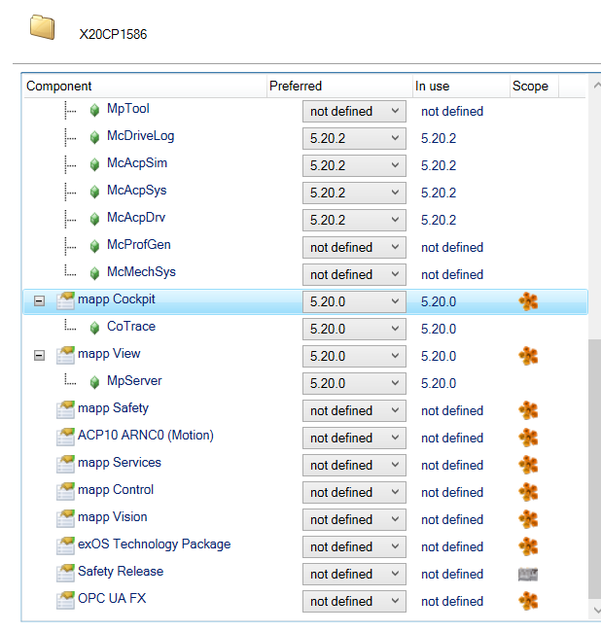
Task: Click the OPC UA FX scope icon
Action: point(528,601)
